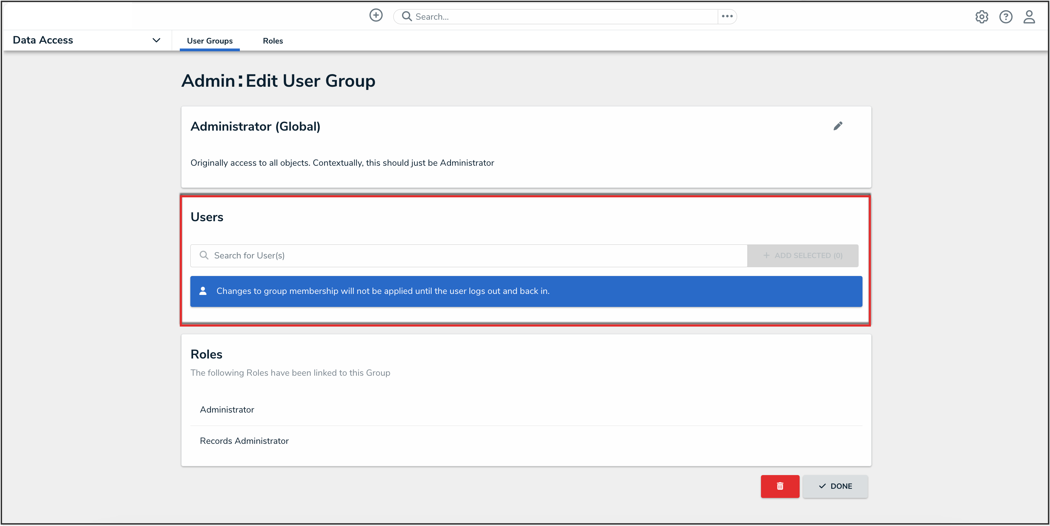Screen dimensions: 1050x526
Task: Click the person icon in blue banner
Action: click(203, 291)
